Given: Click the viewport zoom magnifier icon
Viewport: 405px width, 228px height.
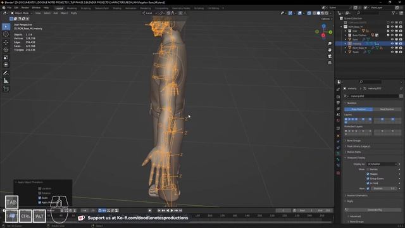Looking at the screenshot, I should (x=330, y=44).
